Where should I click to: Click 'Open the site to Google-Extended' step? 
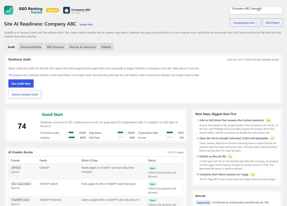[234, 138]
